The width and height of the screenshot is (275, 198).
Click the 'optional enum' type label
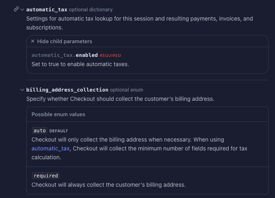[x=126, y=90]
